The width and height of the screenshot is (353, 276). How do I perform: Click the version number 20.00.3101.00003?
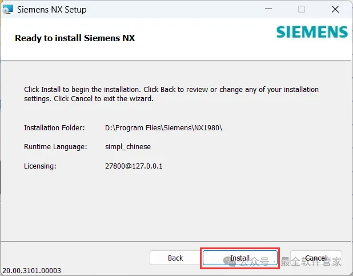click(31, 270)
